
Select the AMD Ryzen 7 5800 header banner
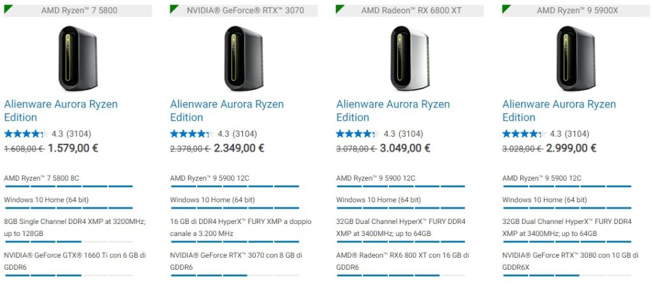pos(78,10)
